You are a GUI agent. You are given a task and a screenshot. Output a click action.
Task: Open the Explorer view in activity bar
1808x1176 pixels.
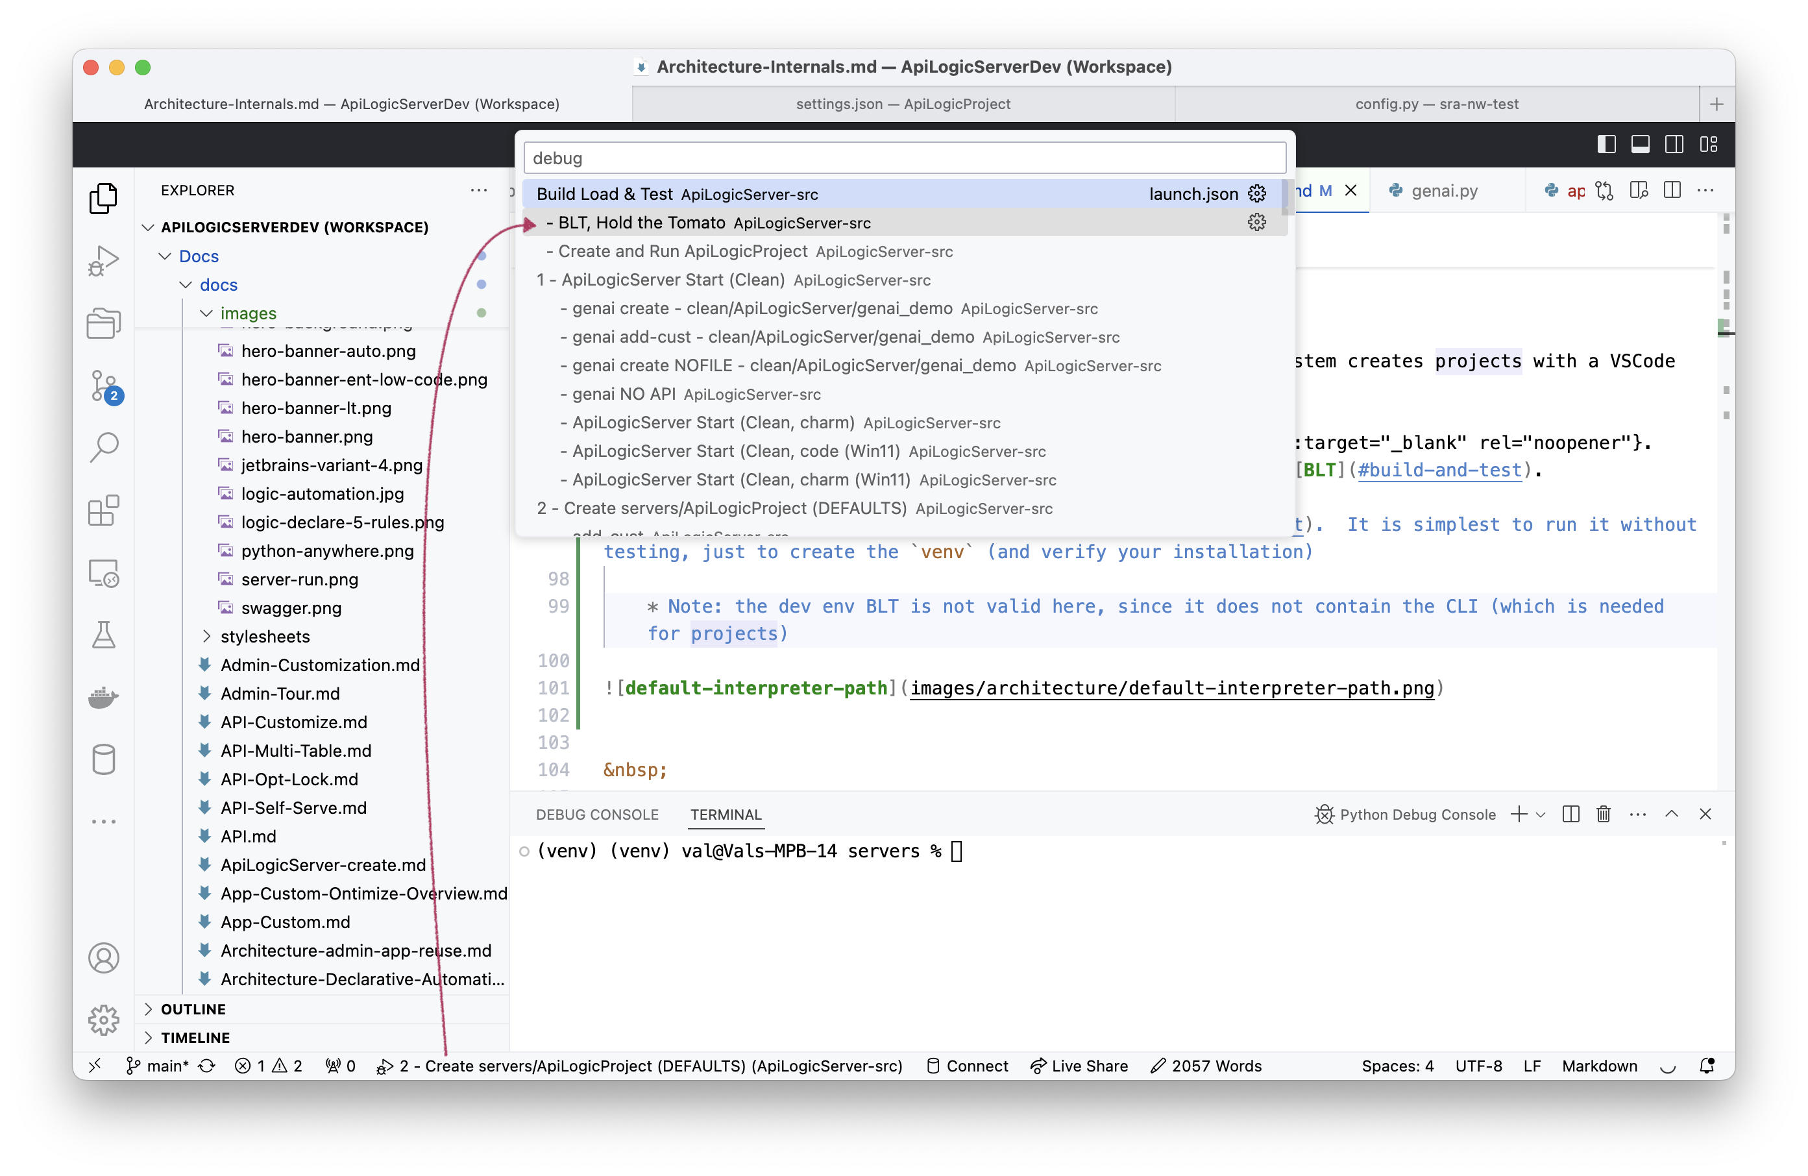(x=103, y=199)
